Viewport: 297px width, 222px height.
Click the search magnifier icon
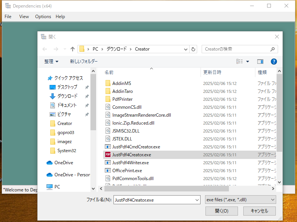tap(272, 49)
